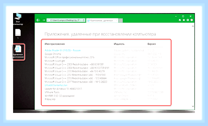Click the 'VMware Tools' entry
This screenshot has width=208, height=126.
[x=52, y=92]
